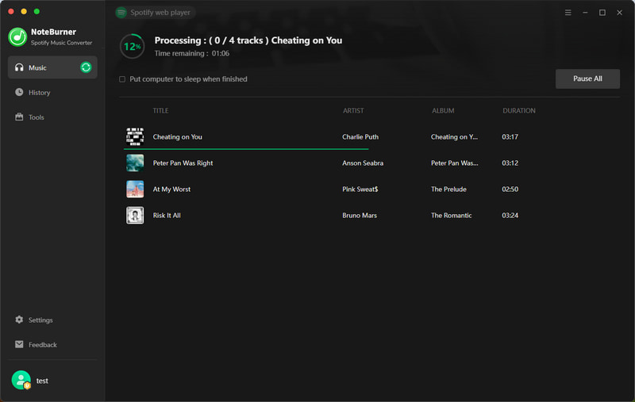Click the test user avatar
The height and width of the screenshot is (402, 635).
pyautogui.click(x=21, y=380)
